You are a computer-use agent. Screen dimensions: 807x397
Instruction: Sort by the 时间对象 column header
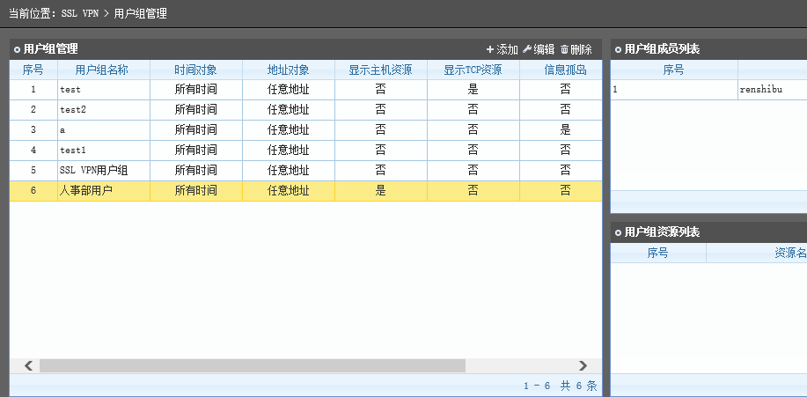195,70
